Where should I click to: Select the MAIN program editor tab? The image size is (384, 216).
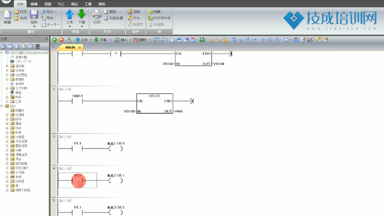70,47
